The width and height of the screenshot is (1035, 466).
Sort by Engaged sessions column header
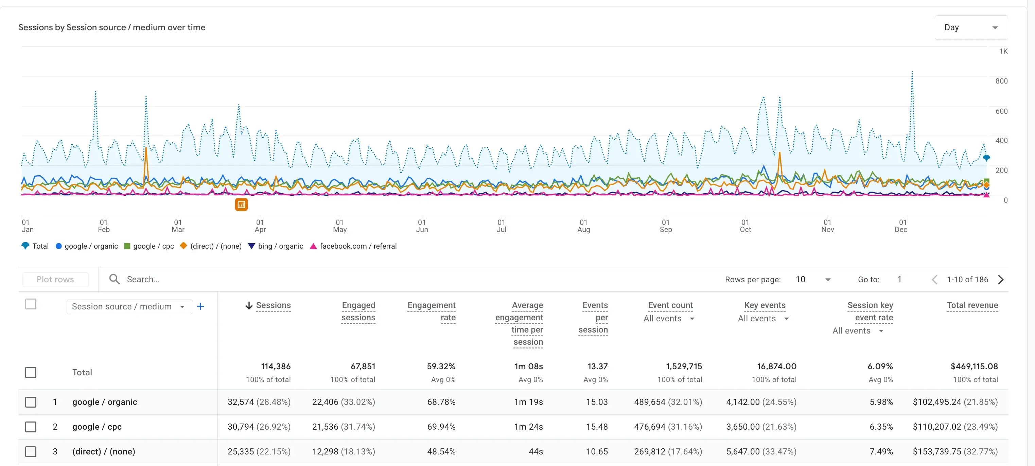(x=358, y=311)
